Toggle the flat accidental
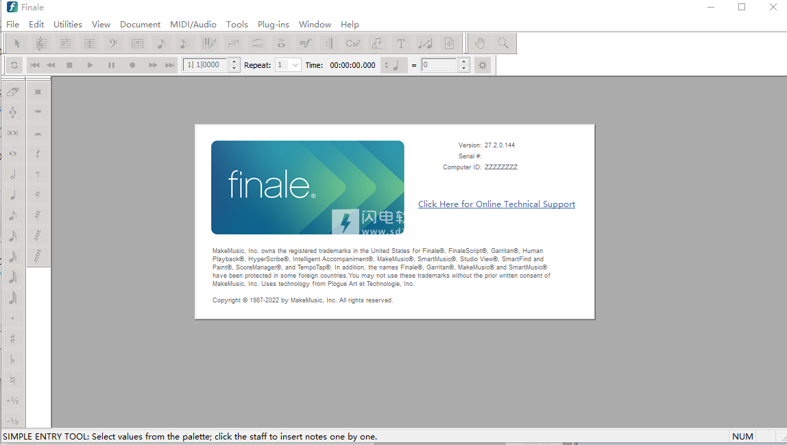The image size is (787, 445). pos(13,359)
